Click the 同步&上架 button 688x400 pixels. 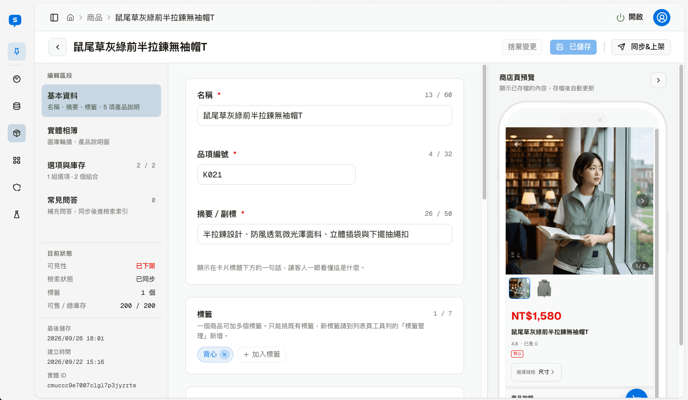(641, 47)
